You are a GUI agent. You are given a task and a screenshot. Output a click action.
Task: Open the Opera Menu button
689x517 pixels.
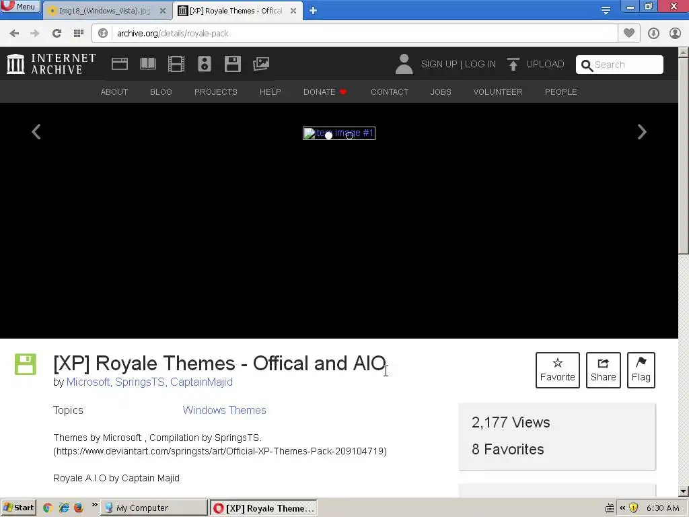coord(20,6)
